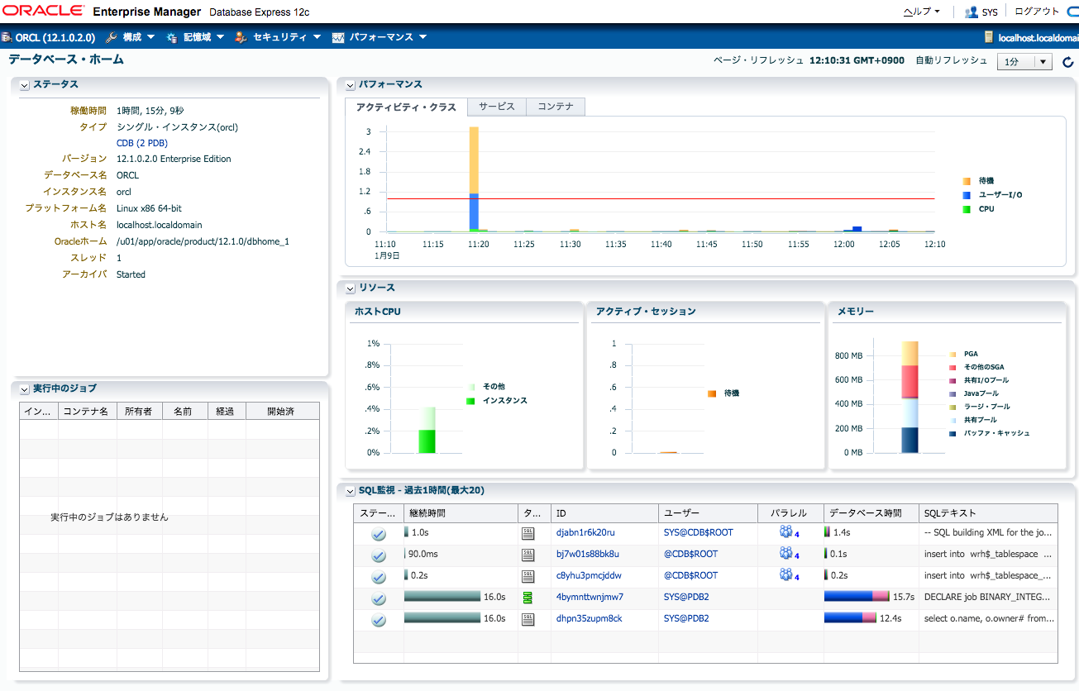Click the ORCL database icon in menu bar
Image resolution: width=1079 pixels, height=691 pixels.
pyautogui.click(x=6, y=37)
